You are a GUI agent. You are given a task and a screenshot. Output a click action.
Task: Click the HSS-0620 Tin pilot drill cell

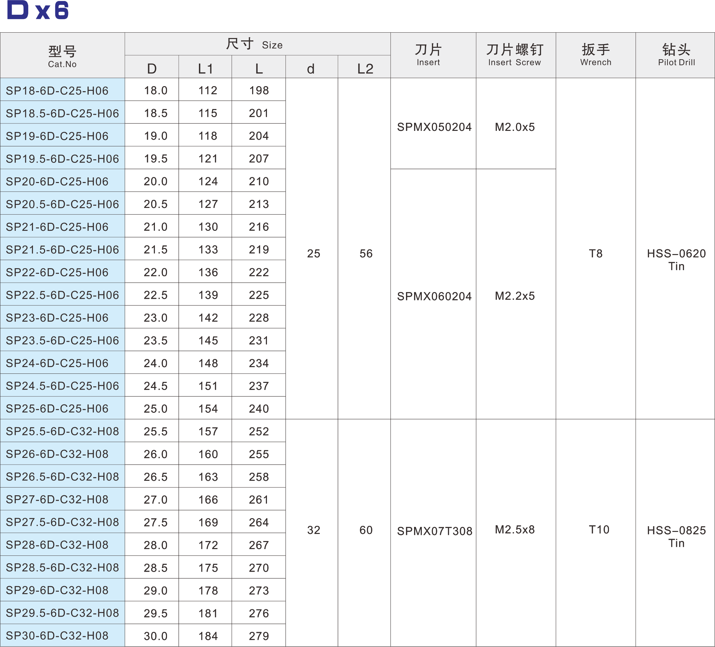[x=675, y=249]
